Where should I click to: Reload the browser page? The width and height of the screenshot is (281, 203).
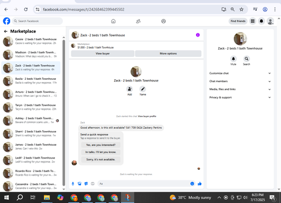coord(26,10)
